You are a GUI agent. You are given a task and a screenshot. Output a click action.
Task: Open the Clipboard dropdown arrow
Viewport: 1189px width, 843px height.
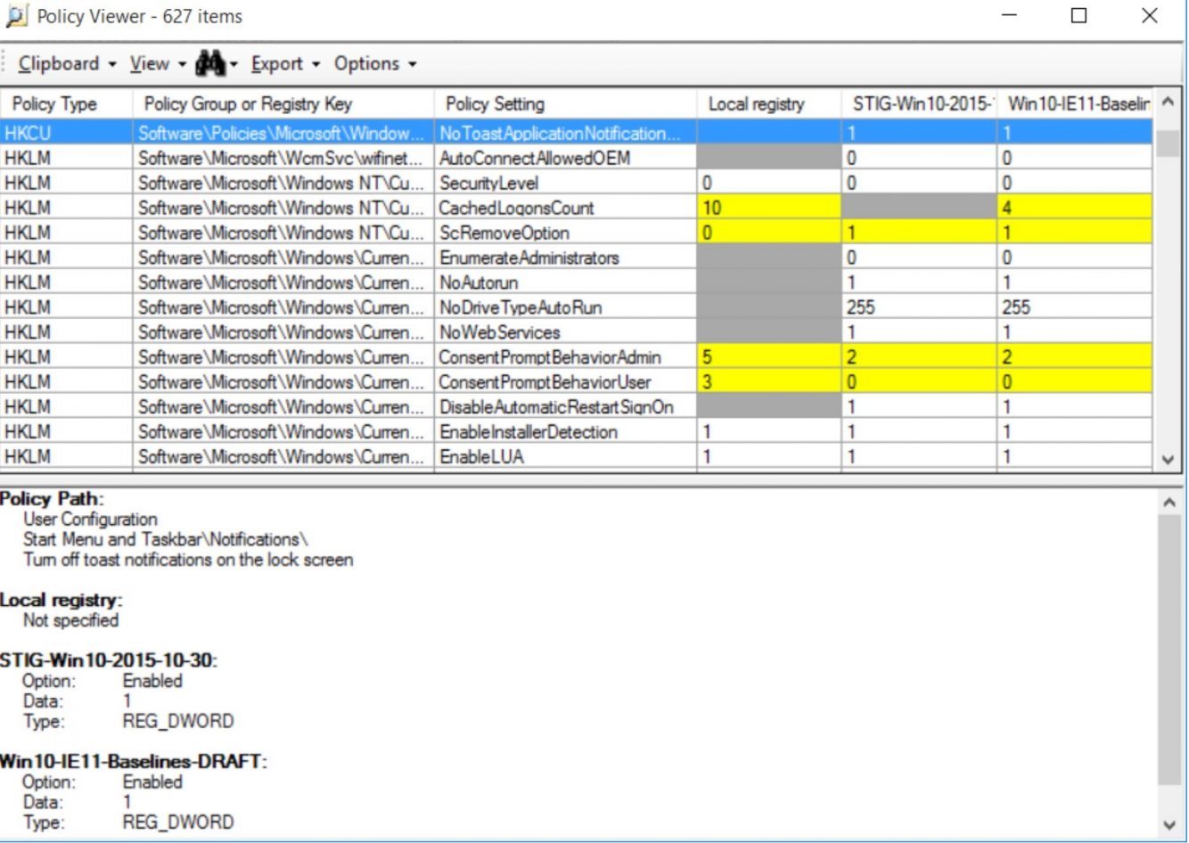tap(111, 64)
